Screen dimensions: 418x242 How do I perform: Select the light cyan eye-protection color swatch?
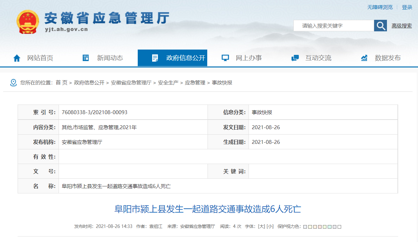pyautogui.click(x=330, y=227)
